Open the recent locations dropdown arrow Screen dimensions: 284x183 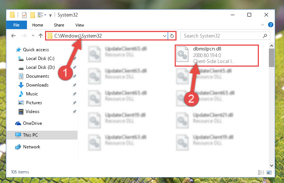(33, 36)
